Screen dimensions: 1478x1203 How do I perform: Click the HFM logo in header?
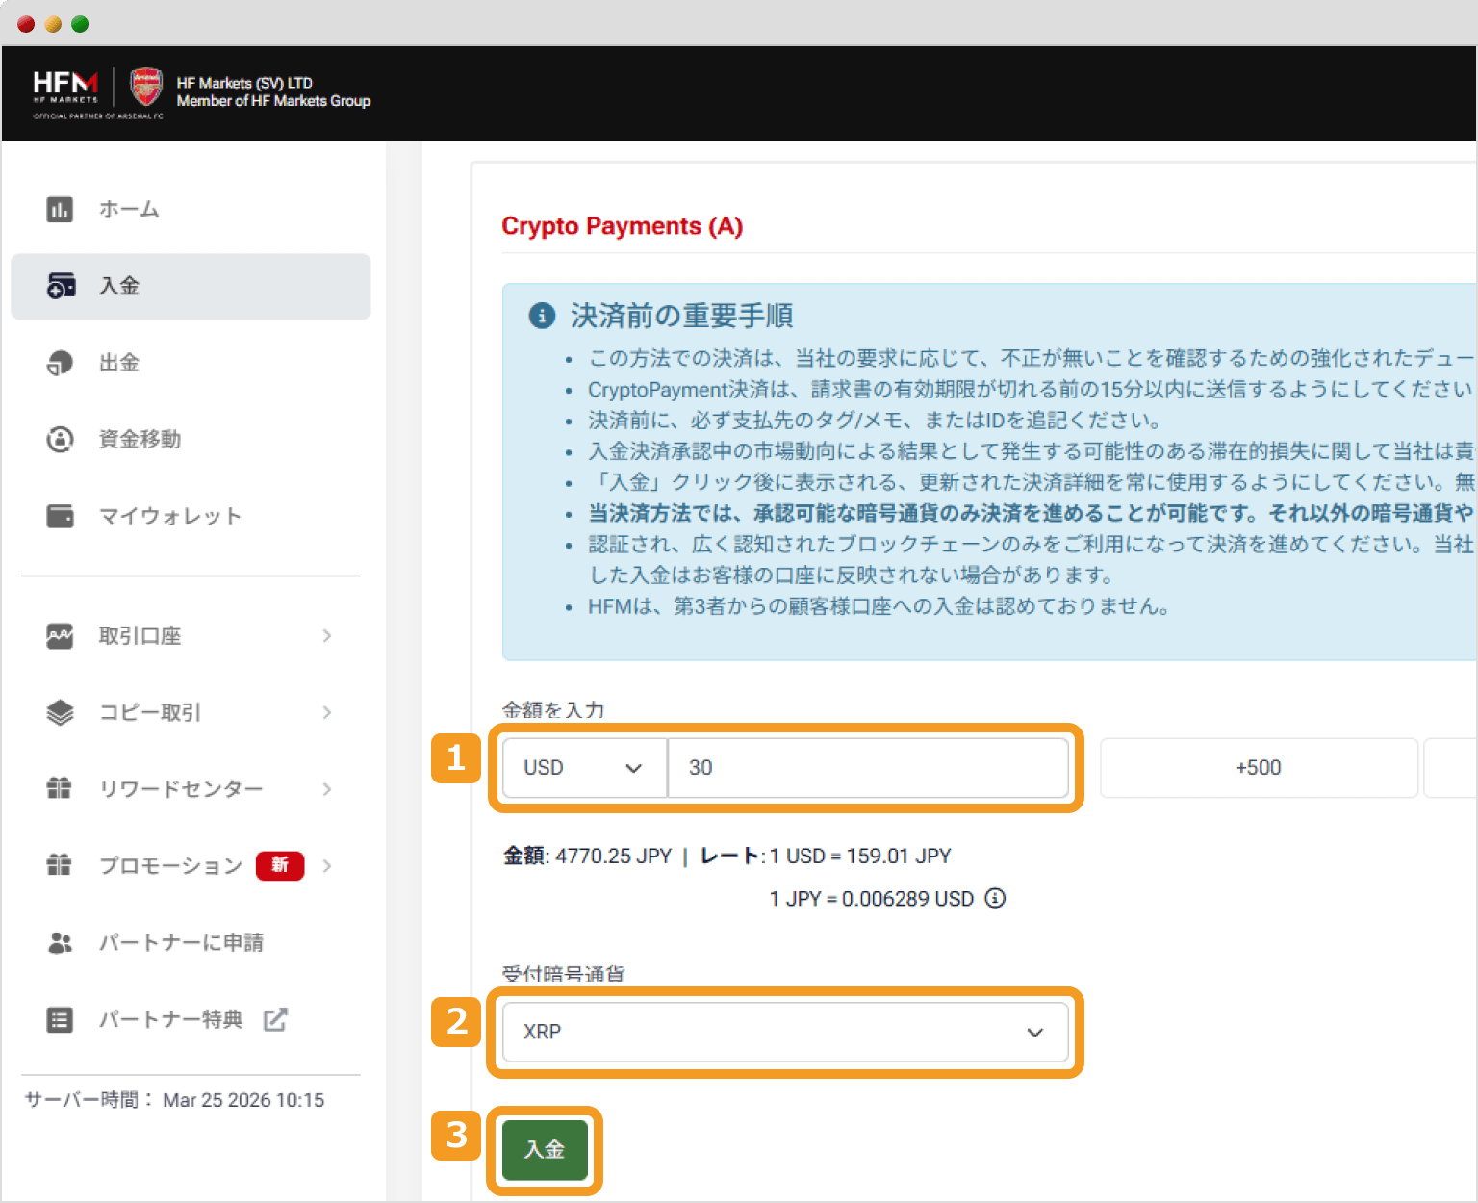pyautogui.click(x=65, y=87)
